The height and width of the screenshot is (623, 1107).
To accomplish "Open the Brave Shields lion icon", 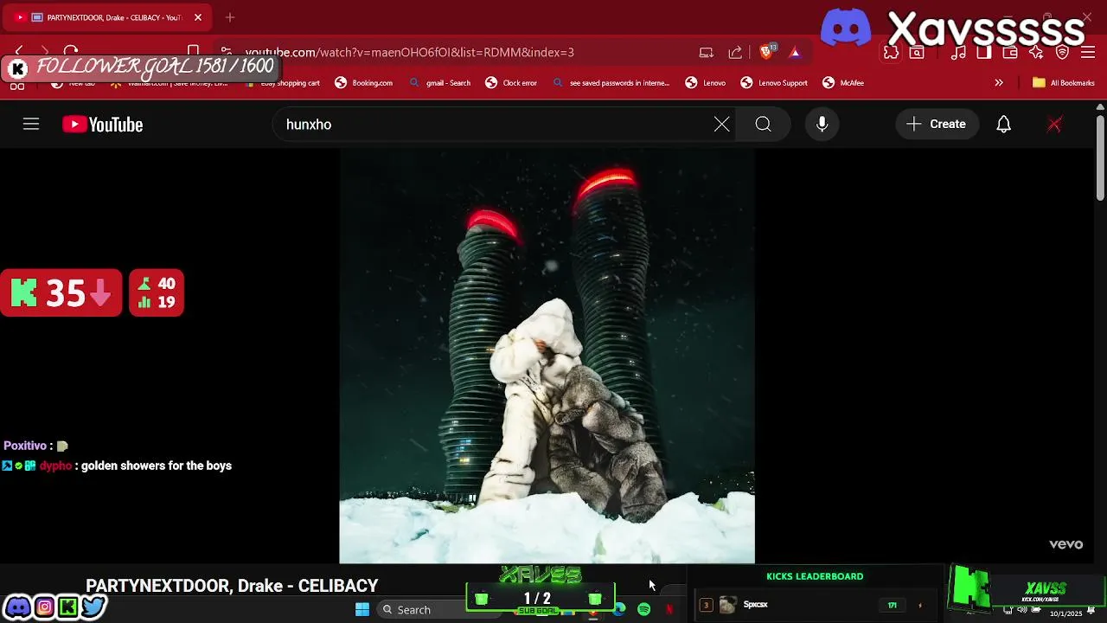I will coord(767,52).
